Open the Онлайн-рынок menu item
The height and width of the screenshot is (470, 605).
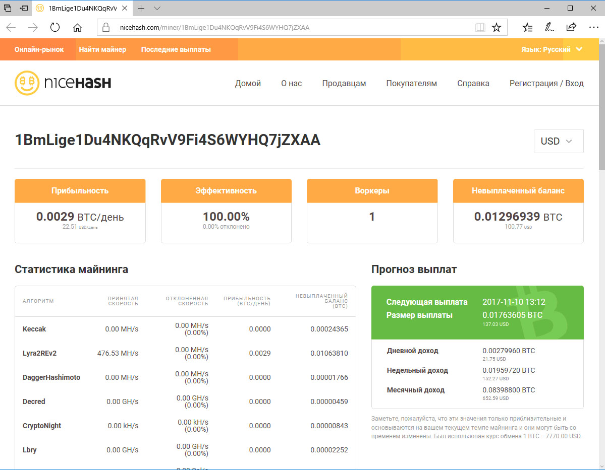(39, 49)
